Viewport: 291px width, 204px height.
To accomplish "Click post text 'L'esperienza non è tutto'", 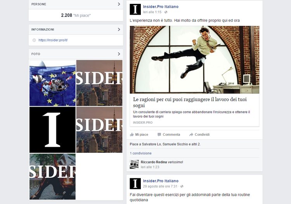I will pos(185,21).
